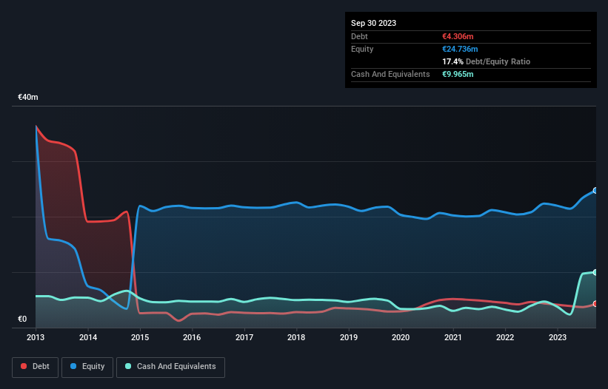
Task: Click the blue Equity endpoint marker
Action: point(595,191)
